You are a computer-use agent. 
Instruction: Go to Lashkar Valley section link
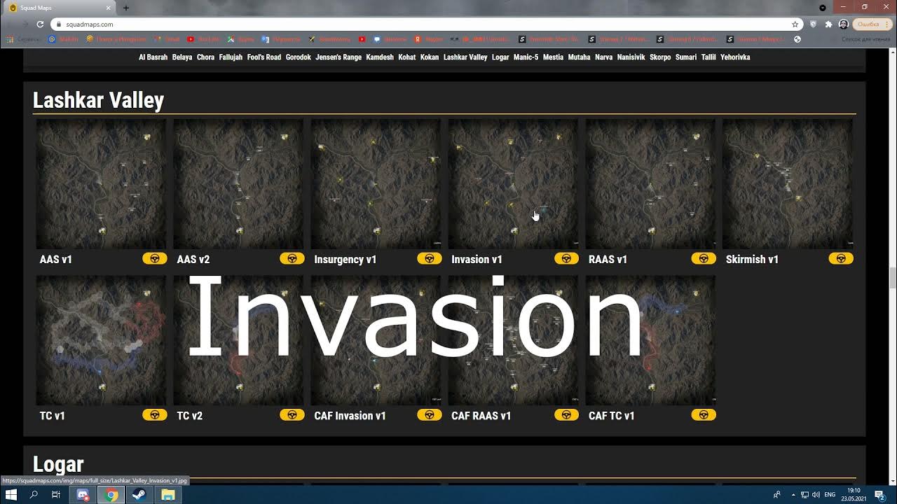(x=465, y=57)
